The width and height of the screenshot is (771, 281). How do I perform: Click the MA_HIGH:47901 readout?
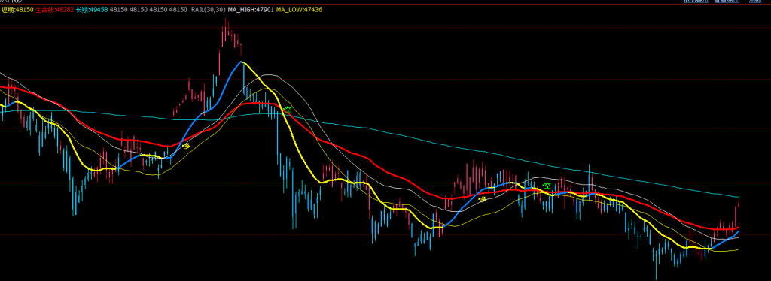coord(250,10)
